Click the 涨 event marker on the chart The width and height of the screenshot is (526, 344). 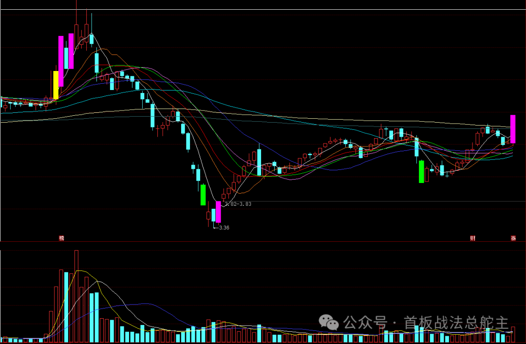(x=513, y=238)
